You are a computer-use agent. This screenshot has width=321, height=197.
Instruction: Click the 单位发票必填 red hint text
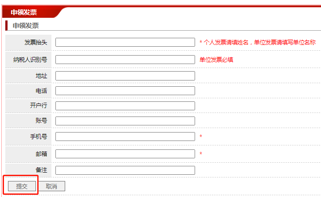click(x=216, y=60)
